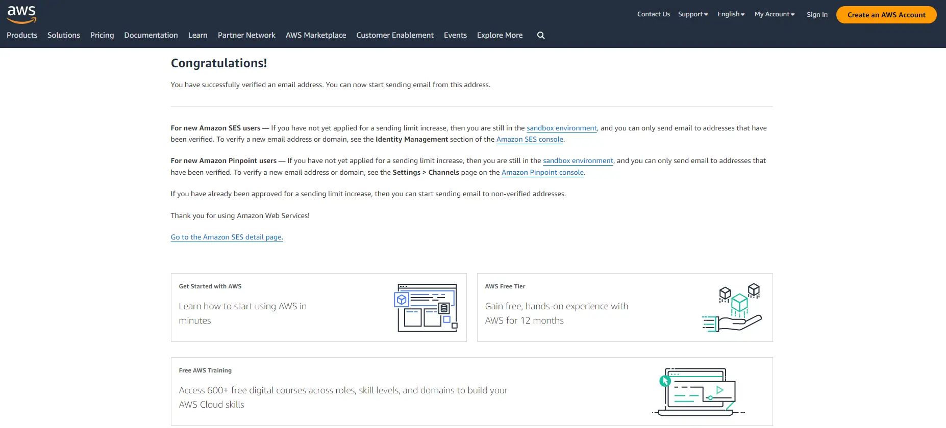This screenshot has width=946, height=428.
Task: Open 'Access 600+ free digital courses' card text
Action: pyautogui.click(x=343, y=397)
